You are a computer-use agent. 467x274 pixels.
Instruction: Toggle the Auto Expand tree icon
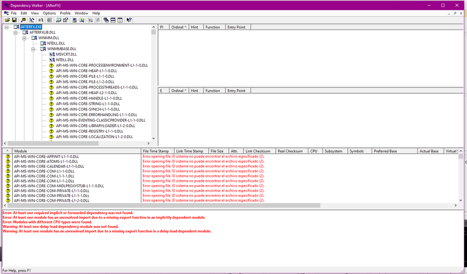click(x=32, y=20)
